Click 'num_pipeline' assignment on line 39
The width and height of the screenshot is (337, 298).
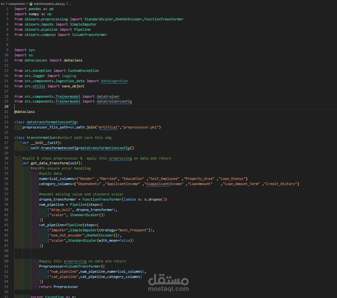pos(51,204)
